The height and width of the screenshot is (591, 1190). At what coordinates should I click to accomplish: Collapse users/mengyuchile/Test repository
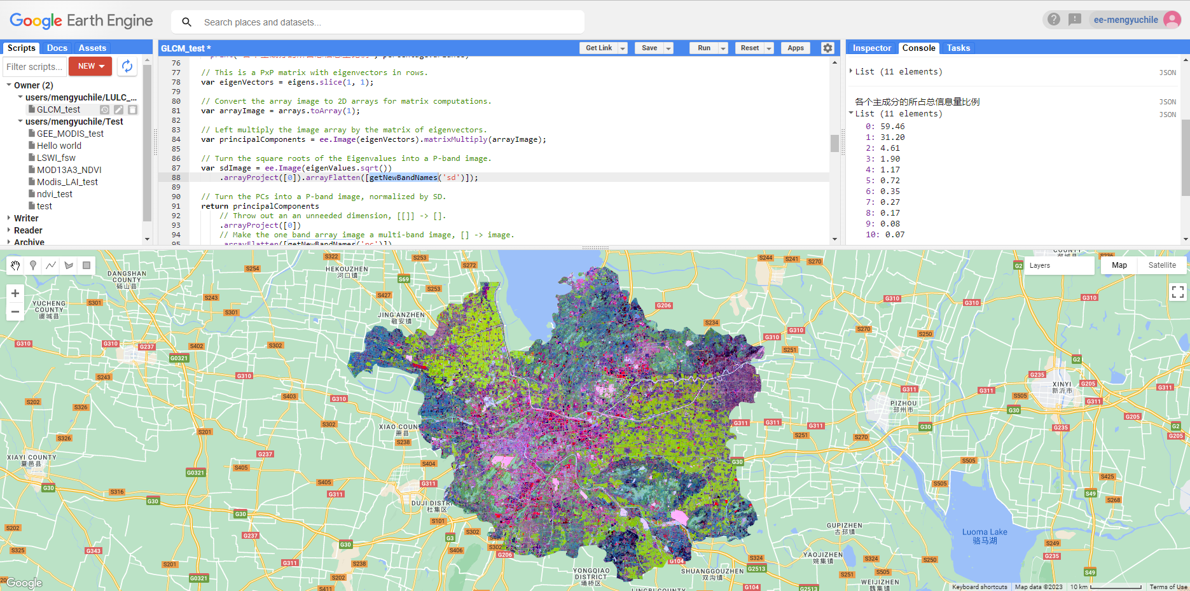pos(20,122)
